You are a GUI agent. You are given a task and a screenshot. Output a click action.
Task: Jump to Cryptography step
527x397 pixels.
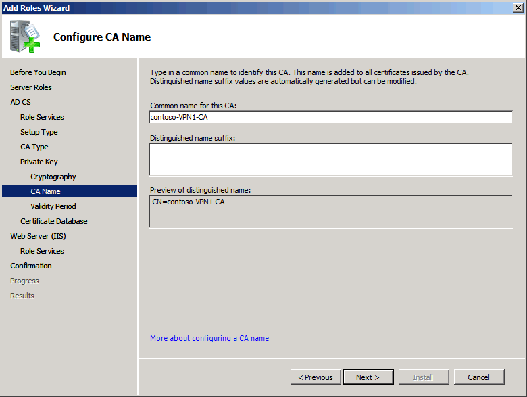click(x=53, y=177)
